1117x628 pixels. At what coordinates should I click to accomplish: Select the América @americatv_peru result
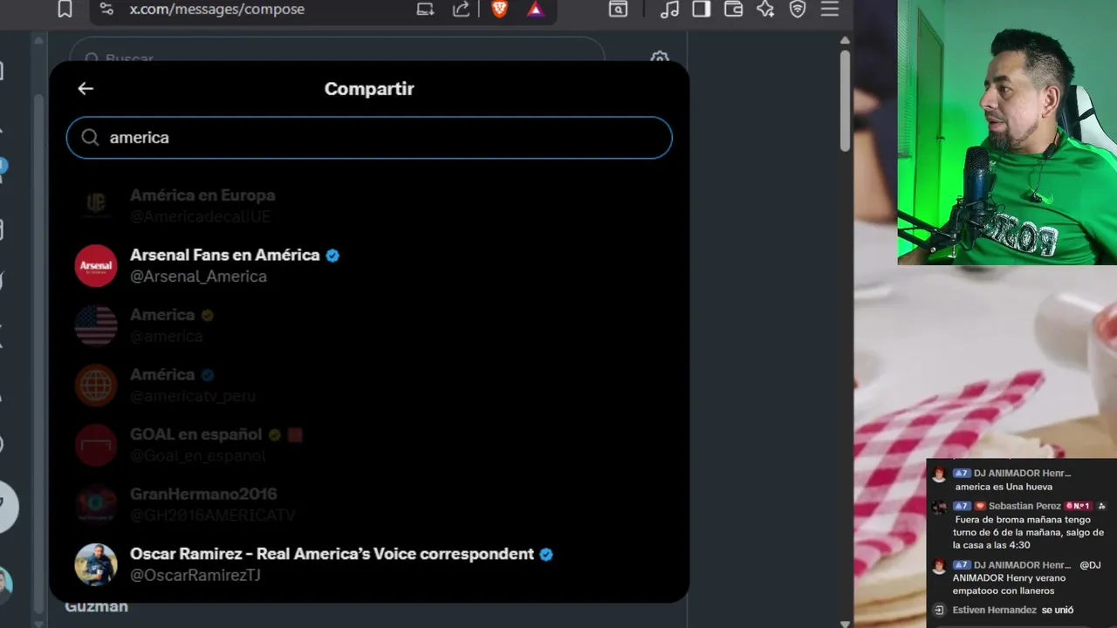click(369, 385)
